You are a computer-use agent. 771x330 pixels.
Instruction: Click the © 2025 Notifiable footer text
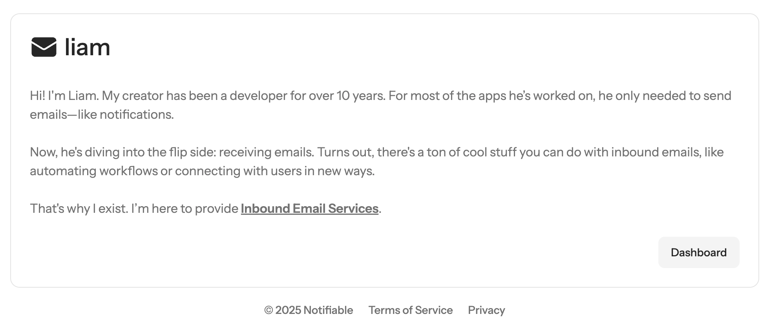tap(309, 310)
